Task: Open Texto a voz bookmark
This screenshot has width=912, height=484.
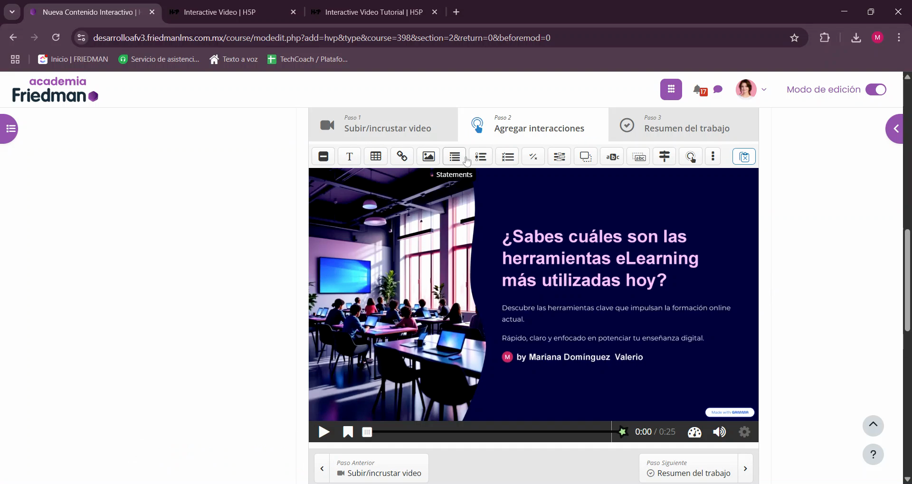Action: coord(234,59)
